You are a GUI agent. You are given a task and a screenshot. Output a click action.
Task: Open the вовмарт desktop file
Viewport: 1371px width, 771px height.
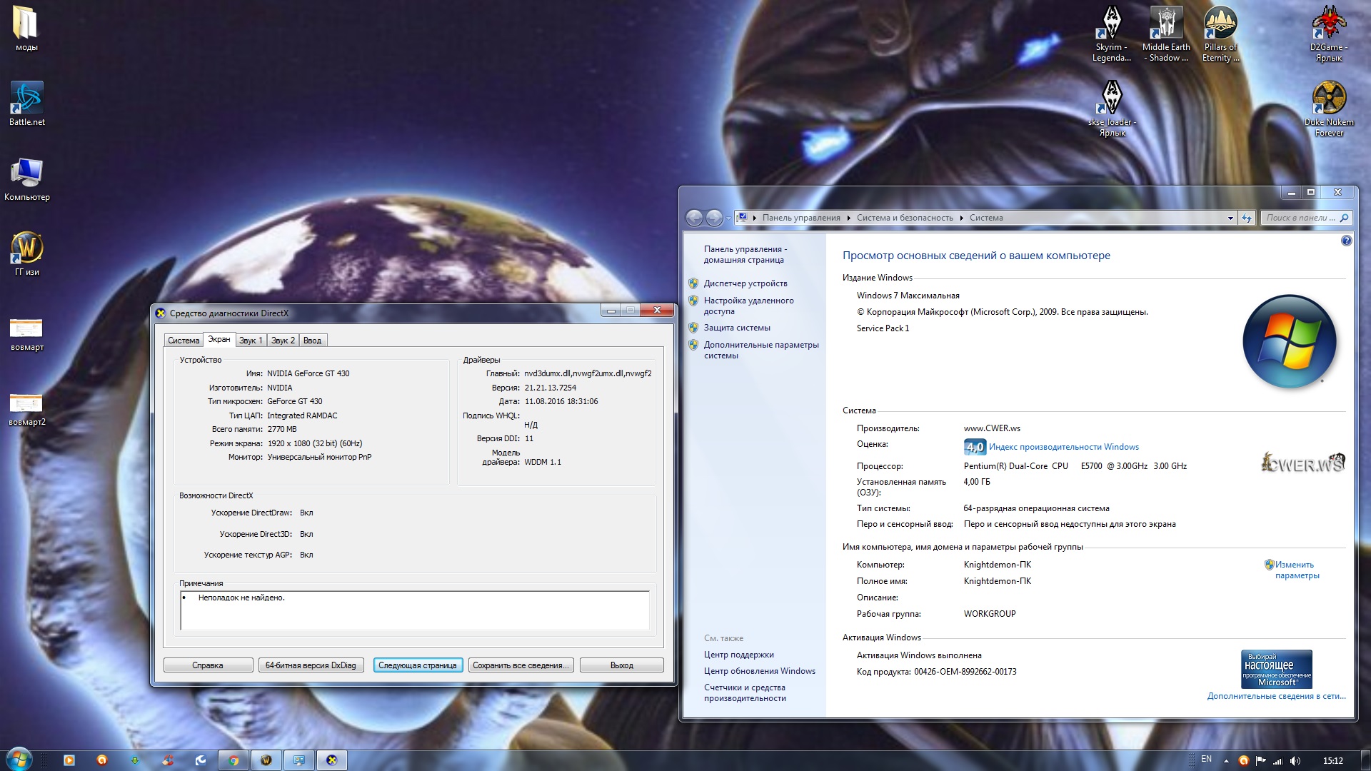pyautogui.click(x=26, y=333)
